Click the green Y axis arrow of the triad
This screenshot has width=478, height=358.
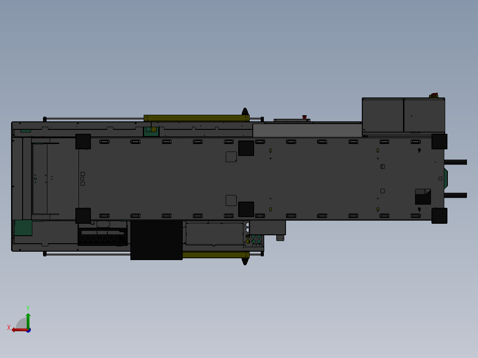[x=28, y=320]
